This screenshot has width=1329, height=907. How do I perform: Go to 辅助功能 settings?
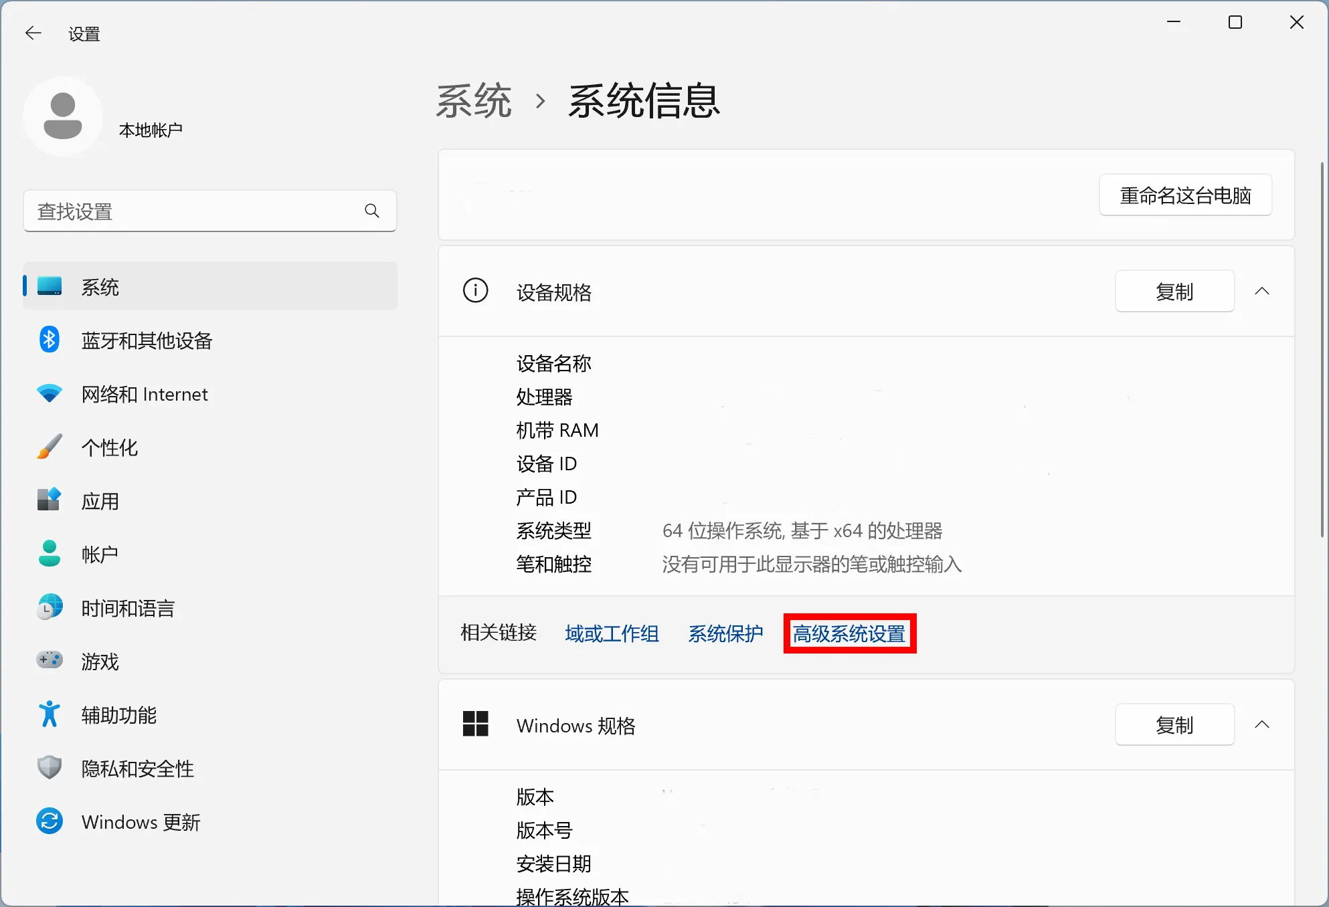tap(210, 715)
